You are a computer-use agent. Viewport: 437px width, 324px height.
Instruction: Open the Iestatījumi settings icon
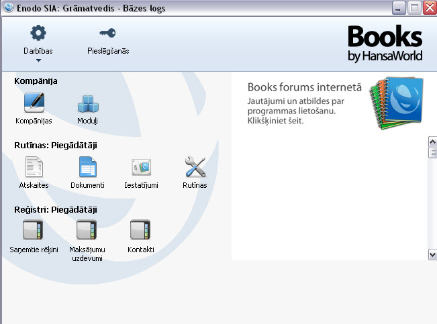tap(142, 167)
